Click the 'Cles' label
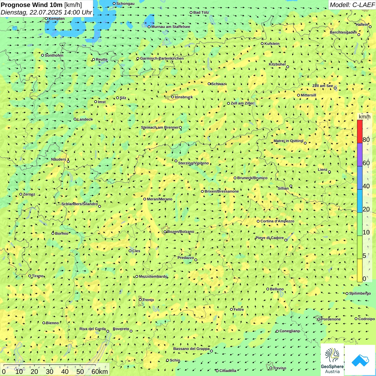Viewport: 376px width, 376px height. [x=136, y=251]
